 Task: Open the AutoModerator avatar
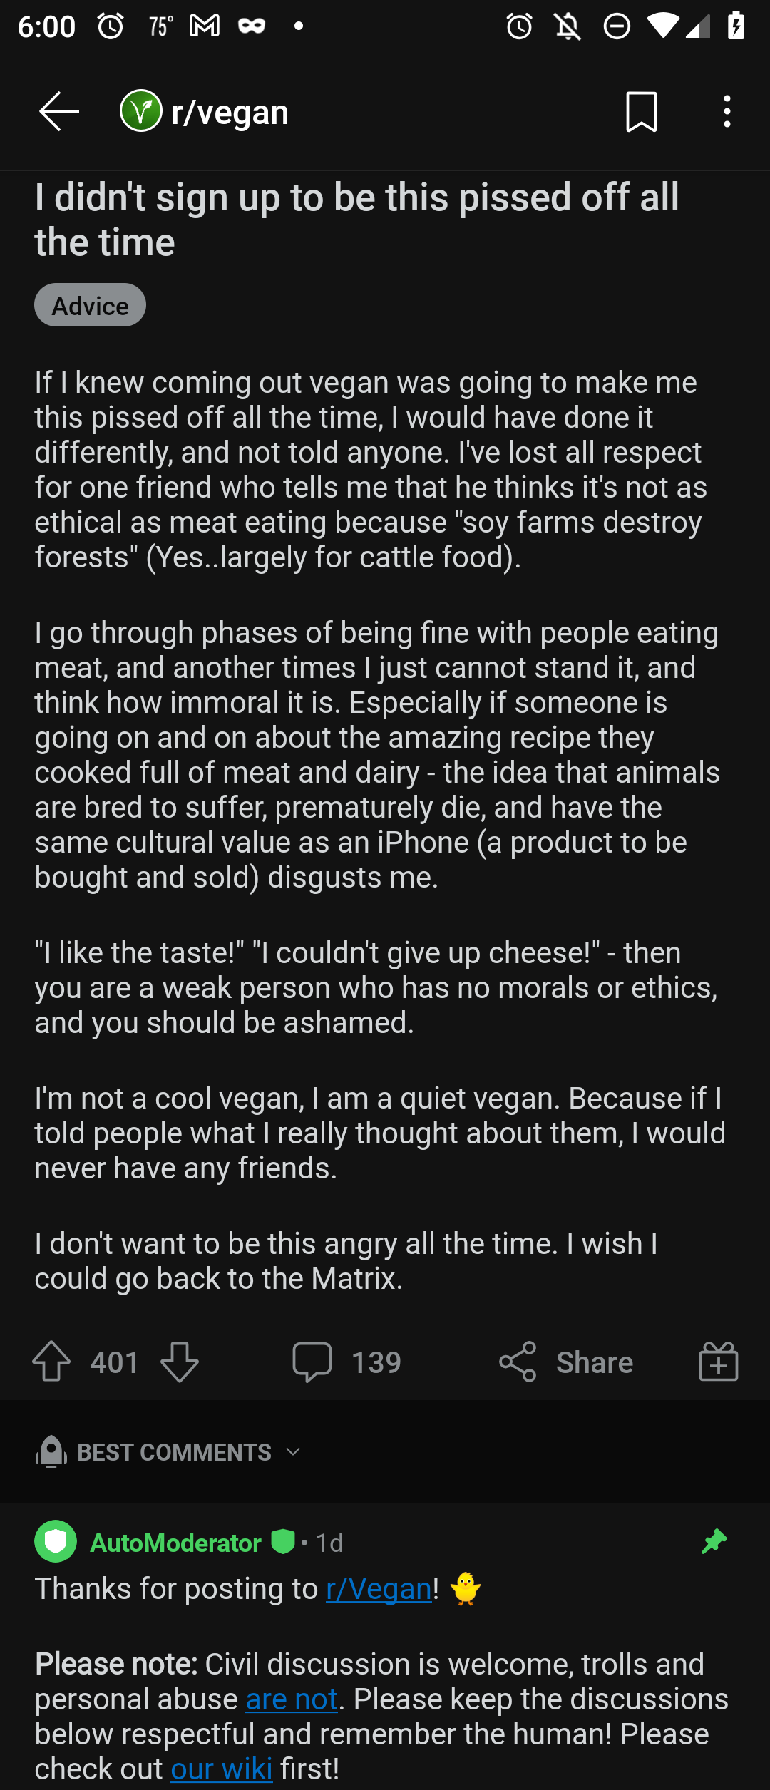click(x=56, y=1541)
